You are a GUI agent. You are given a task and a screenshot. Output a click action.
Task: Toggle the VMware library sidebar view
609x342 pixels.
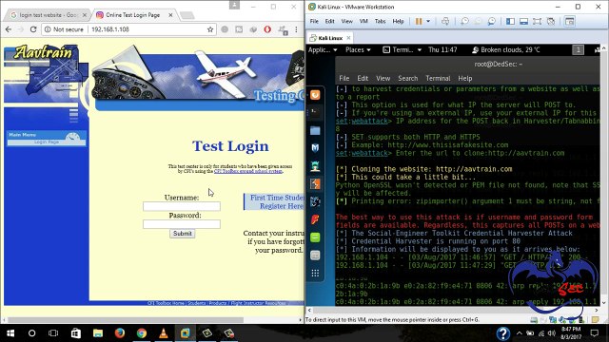tap(510, 21)
